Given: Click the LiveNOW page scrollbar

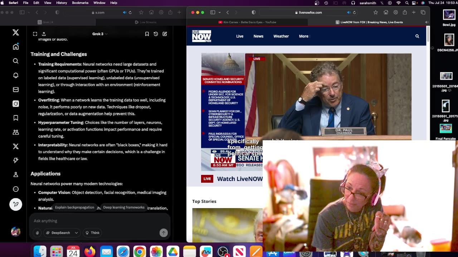Looking at the screenshot, I should (x=428, y=34).
